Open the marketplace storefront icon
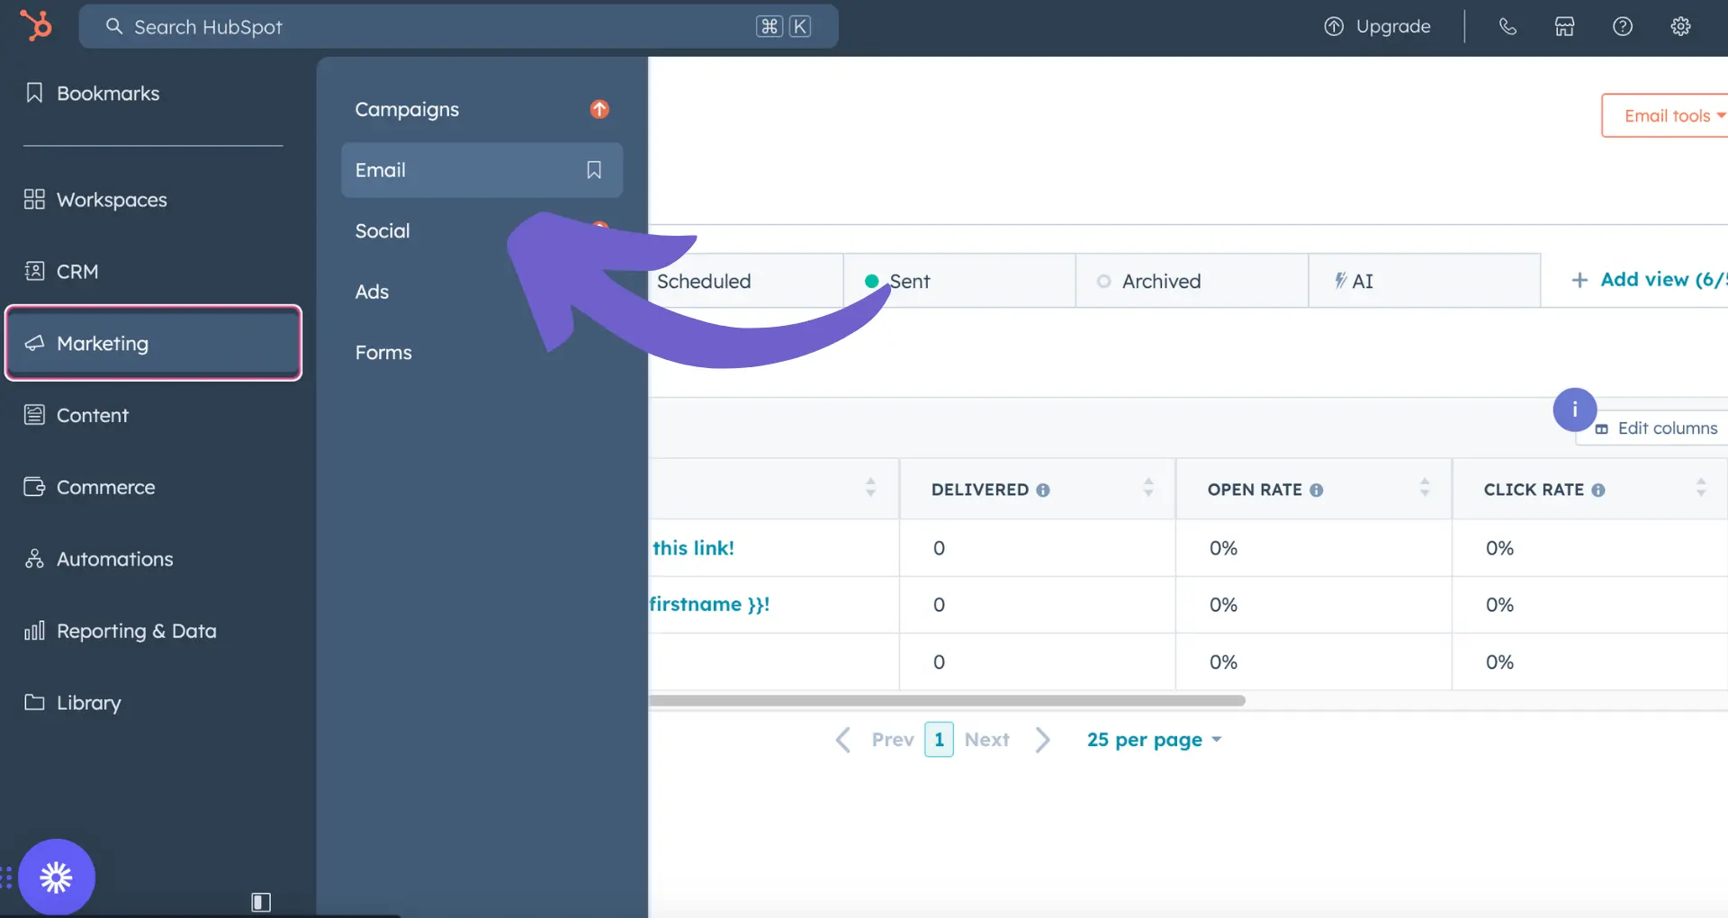The height and width of the screenshot is (918, 1728). [x=1565, y=27]
